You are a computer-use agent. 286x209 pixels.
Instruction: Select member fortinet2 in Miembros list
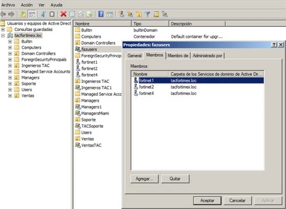[x=197, y=87]
